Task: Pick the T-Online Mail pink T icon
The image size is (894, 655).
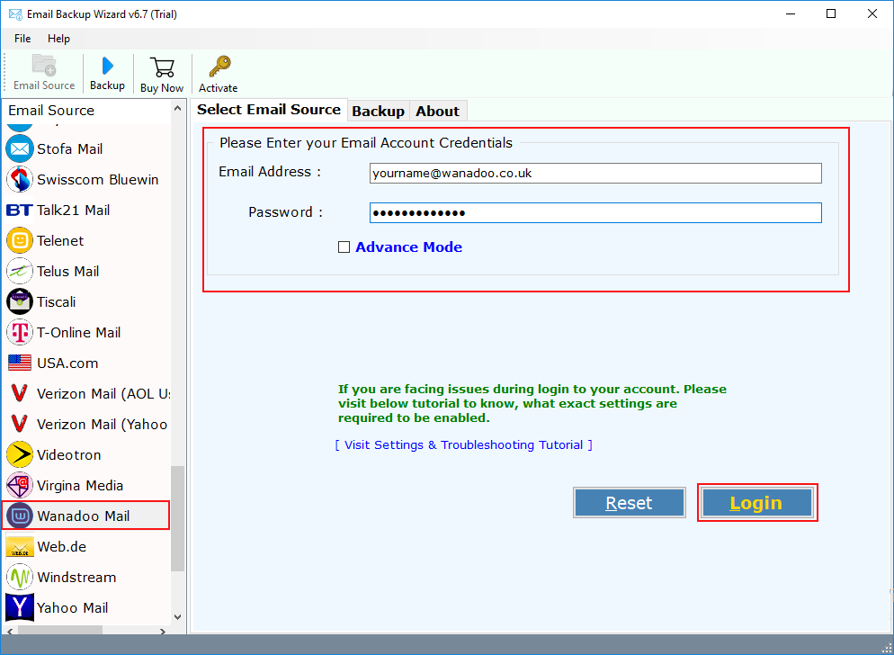Action: [20, 333]
